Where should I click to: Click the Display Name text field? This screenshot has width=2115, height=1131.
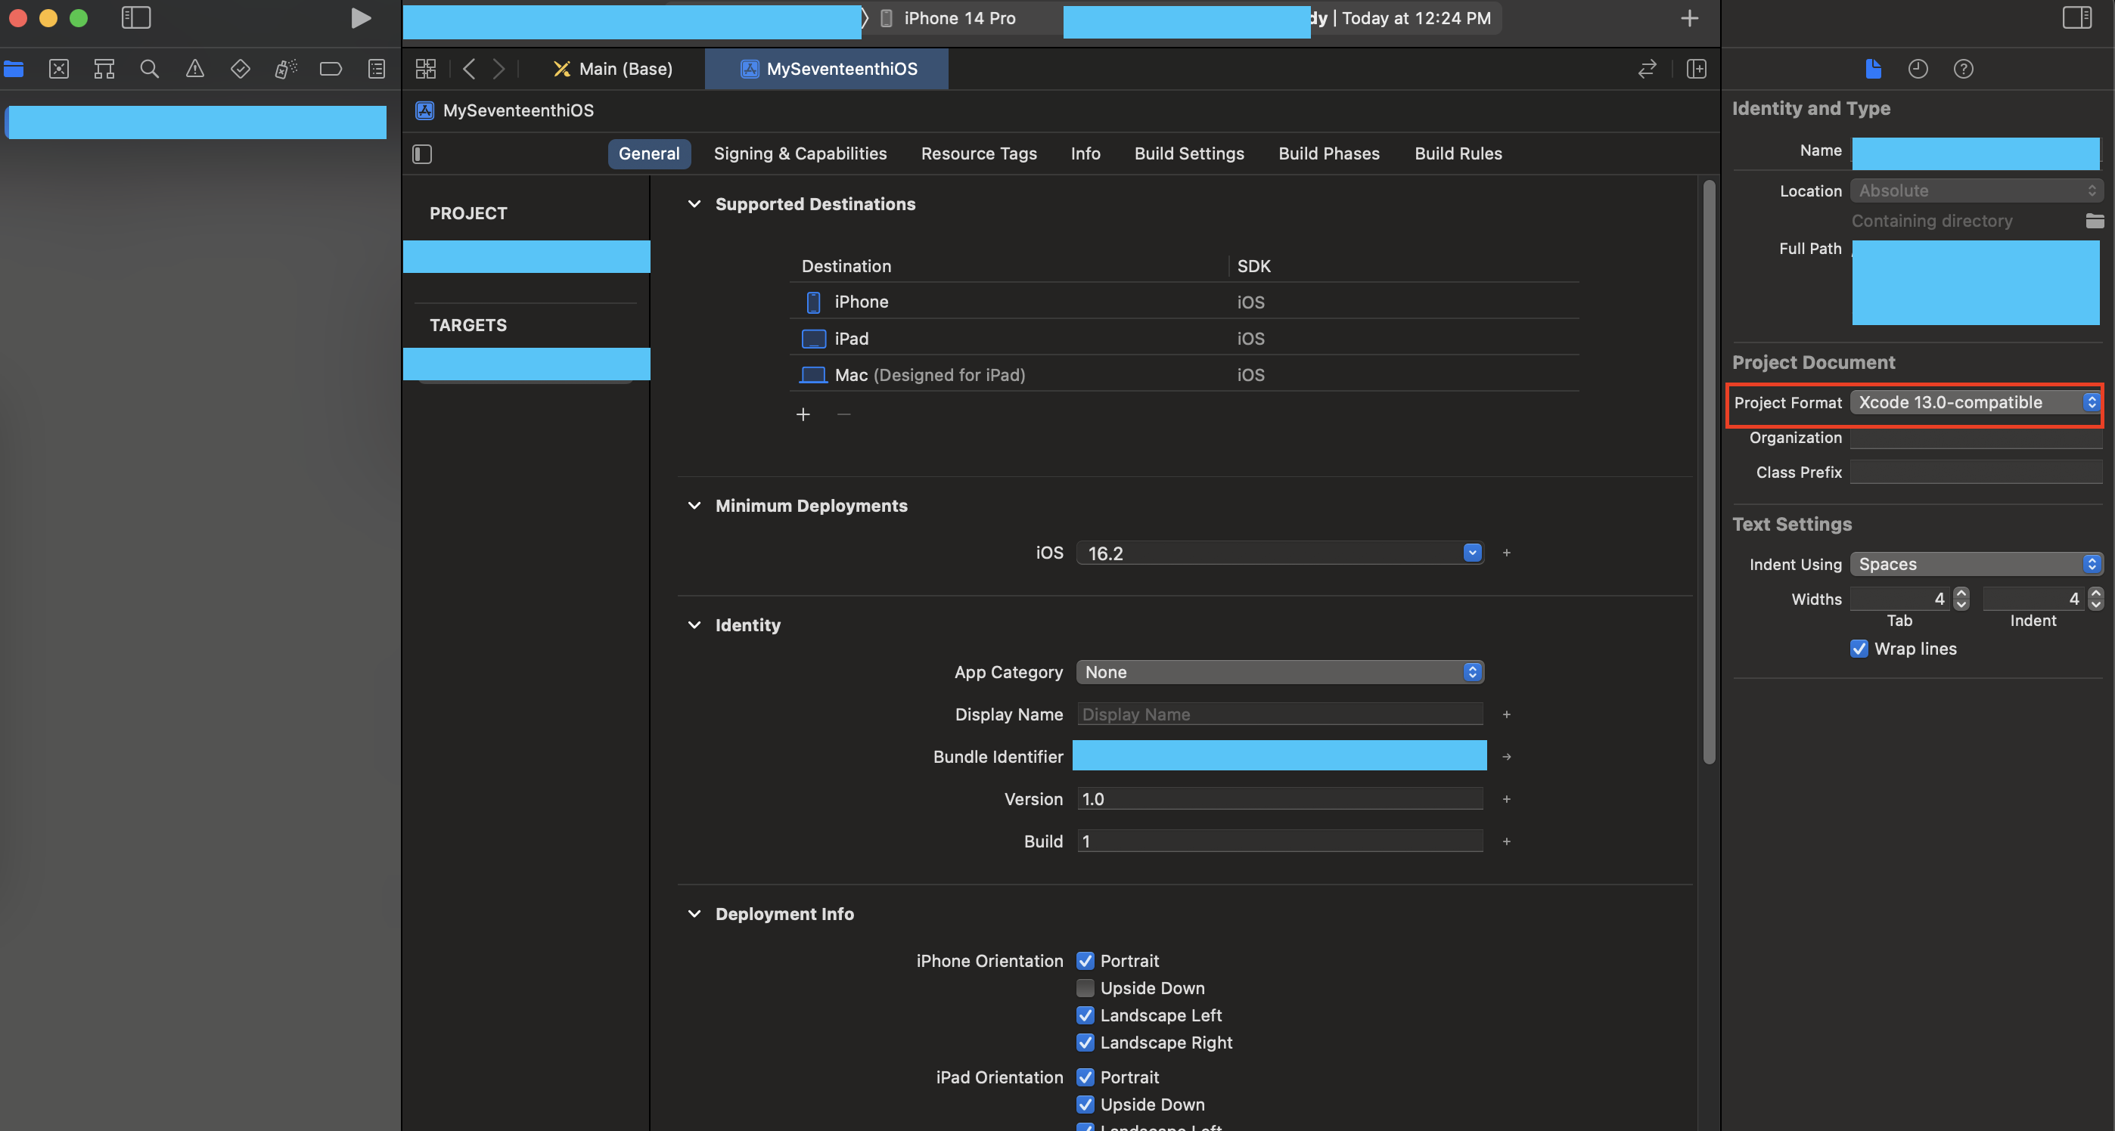click(x=1279, y=714)
